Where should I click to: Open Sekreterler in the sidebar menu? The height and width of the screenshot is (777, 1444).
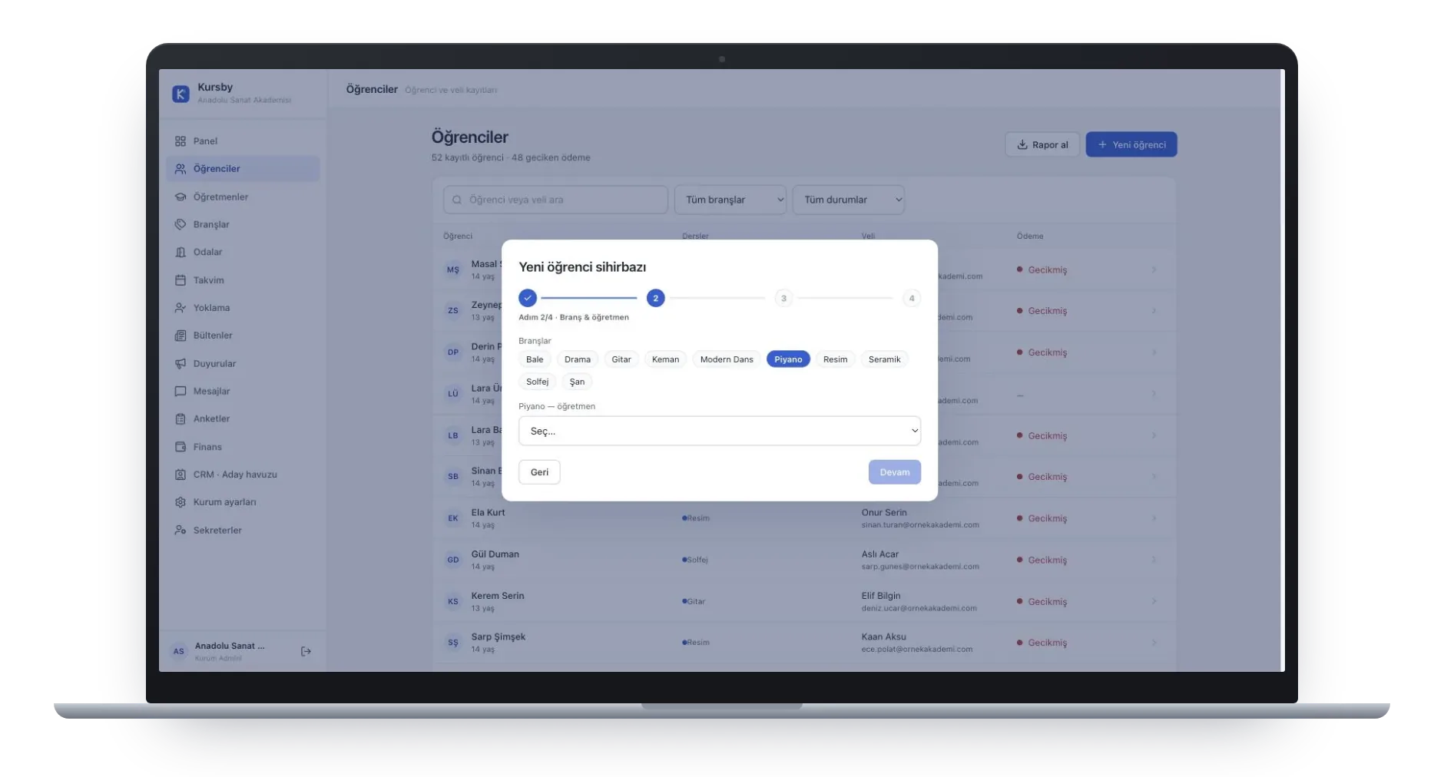click(x=243, y=531)
